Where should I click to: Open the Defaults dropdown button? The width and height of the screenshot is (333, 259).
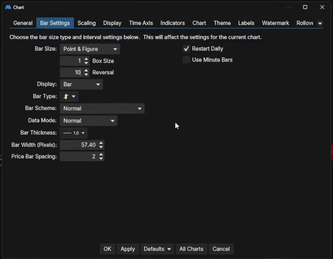point(157,249)
